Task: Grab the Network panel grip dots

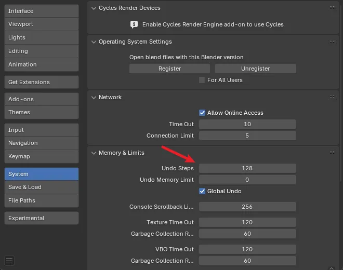Action: [332, 97]
